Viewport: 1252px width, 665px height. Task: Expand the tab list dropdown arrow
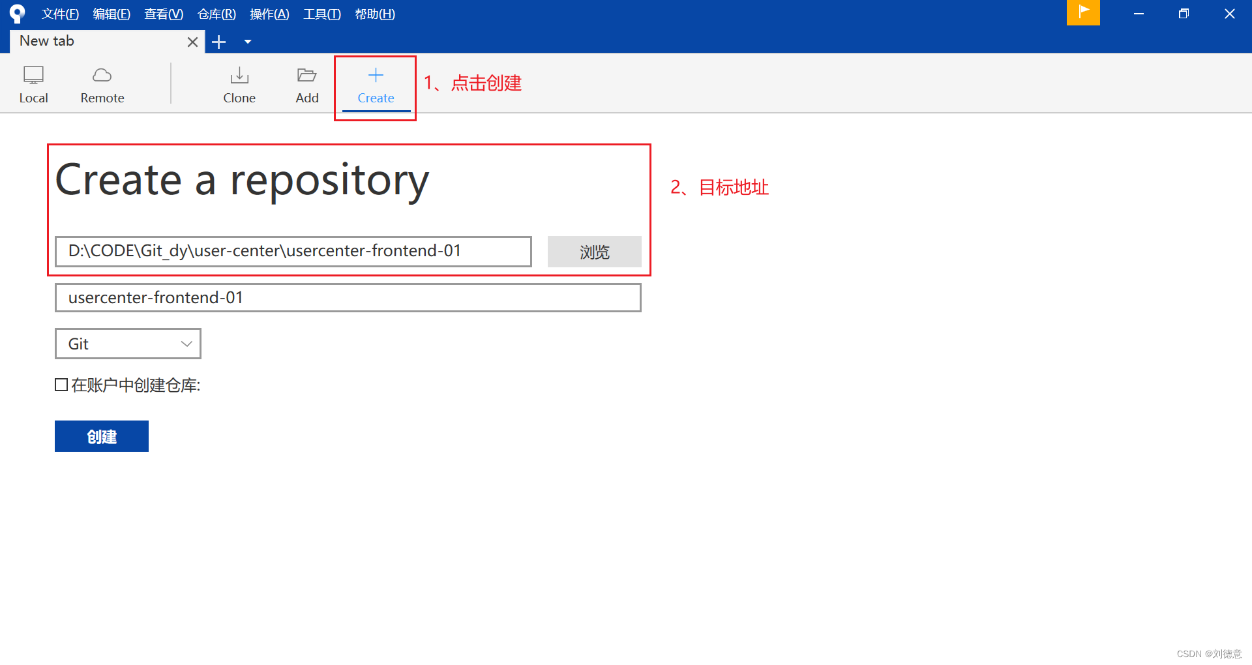[x=248, y=42]
